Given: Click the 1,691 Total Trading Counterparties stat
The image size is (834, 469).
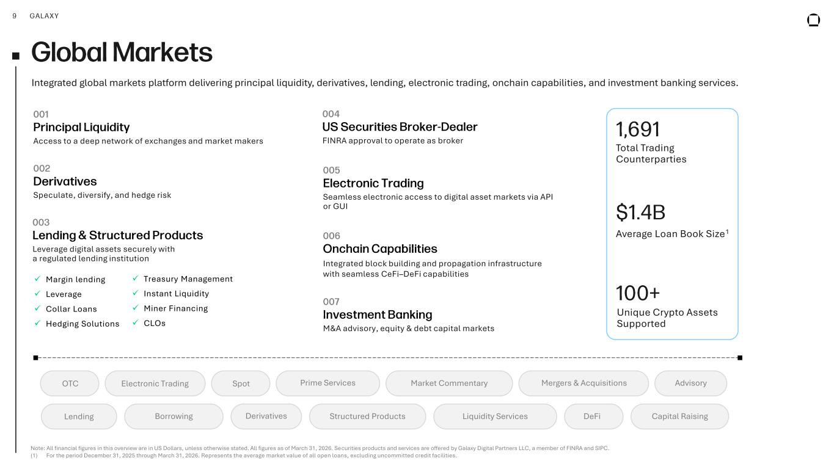Looking at the screenshot, I should point(651,142).
